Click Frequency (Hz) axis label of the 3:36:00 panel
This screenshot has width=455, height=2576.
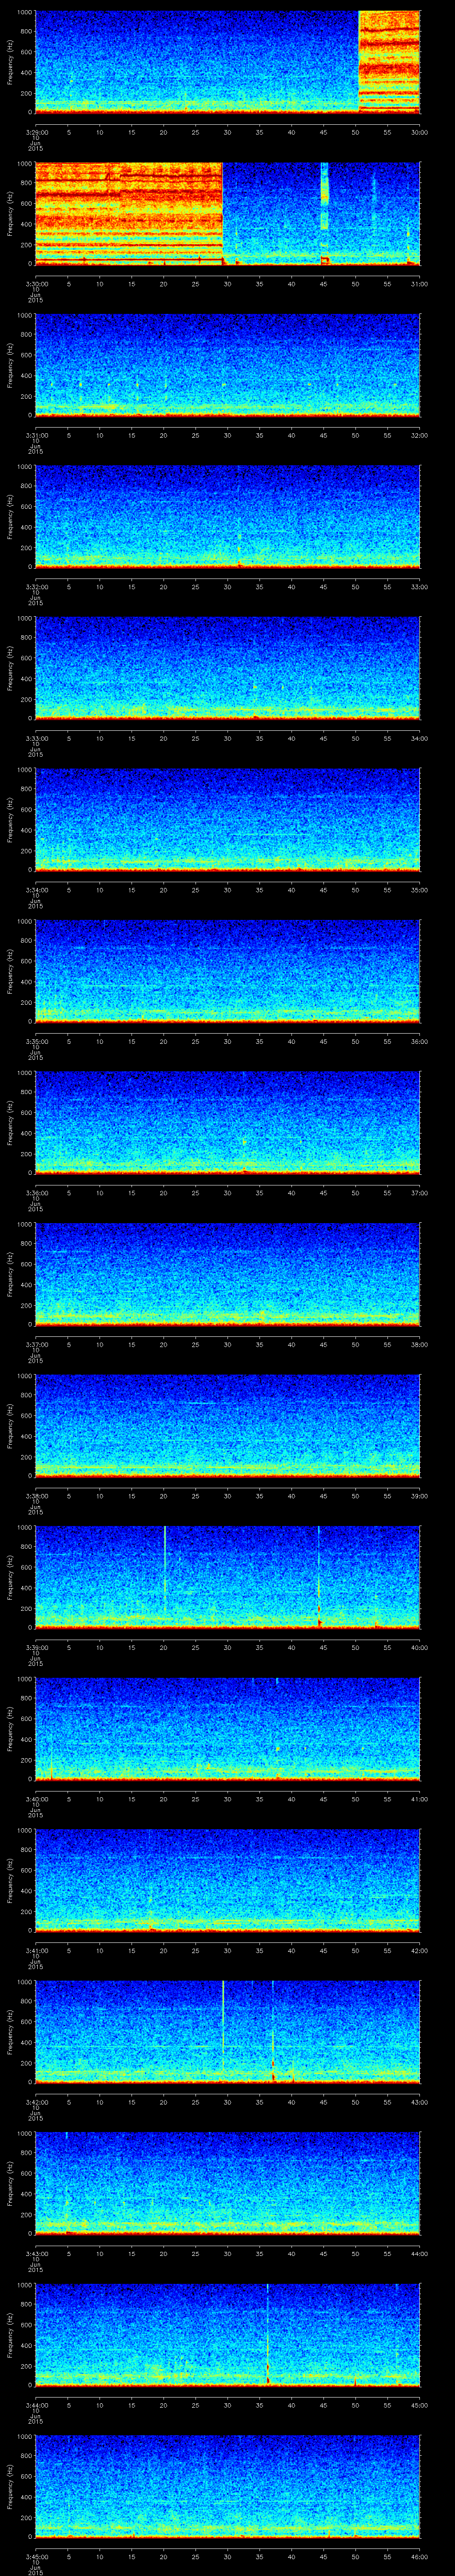click(11, 1123)
